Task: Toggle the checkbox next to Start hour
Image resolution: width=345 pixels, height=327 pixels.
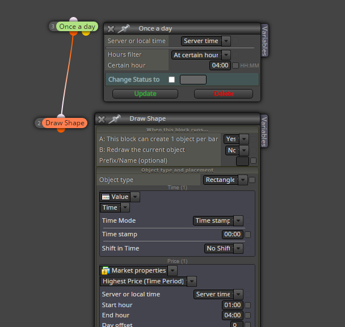Action: point(247,305)
